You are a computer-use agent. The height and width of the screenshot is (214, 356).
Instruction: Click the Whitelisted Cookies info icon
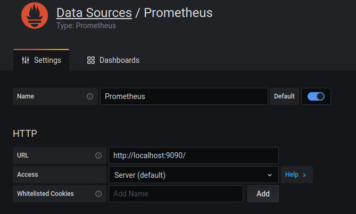pyautogui.click(x=98, y=194)
